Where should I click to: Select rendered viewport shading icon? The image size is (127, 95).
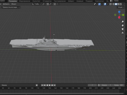coord(121,4)
